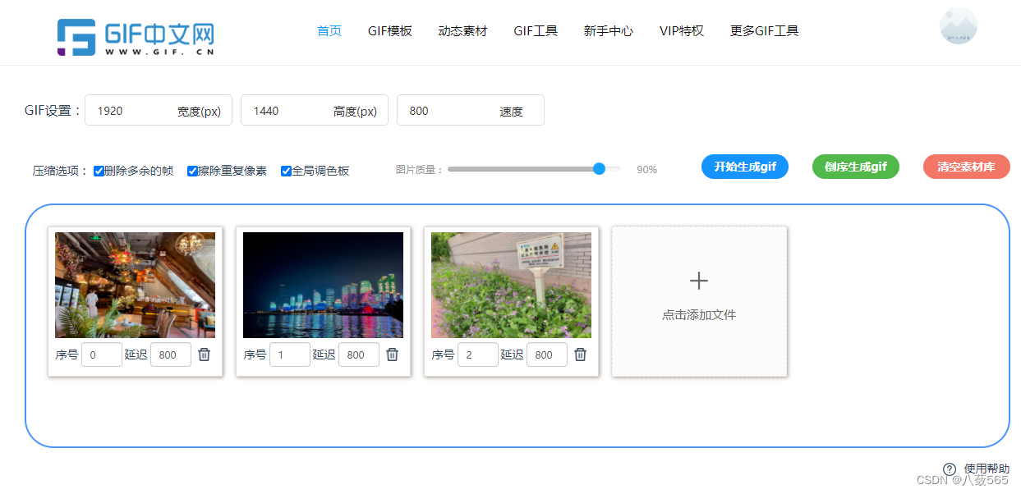
Task: Open the VIP特权 nav item
Action: pos(682,31)
